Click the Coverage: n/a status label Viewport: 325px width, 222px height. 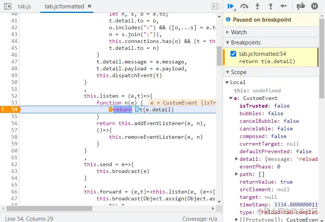[200, 219]
